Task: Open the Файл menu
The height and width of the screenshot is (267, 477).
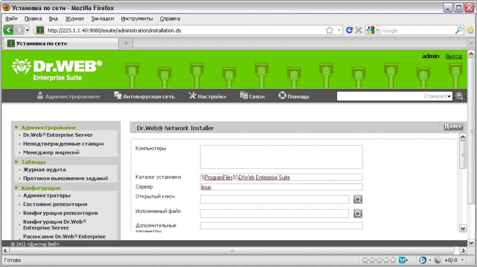Action: pyautogui.click(x=11, y=19)
